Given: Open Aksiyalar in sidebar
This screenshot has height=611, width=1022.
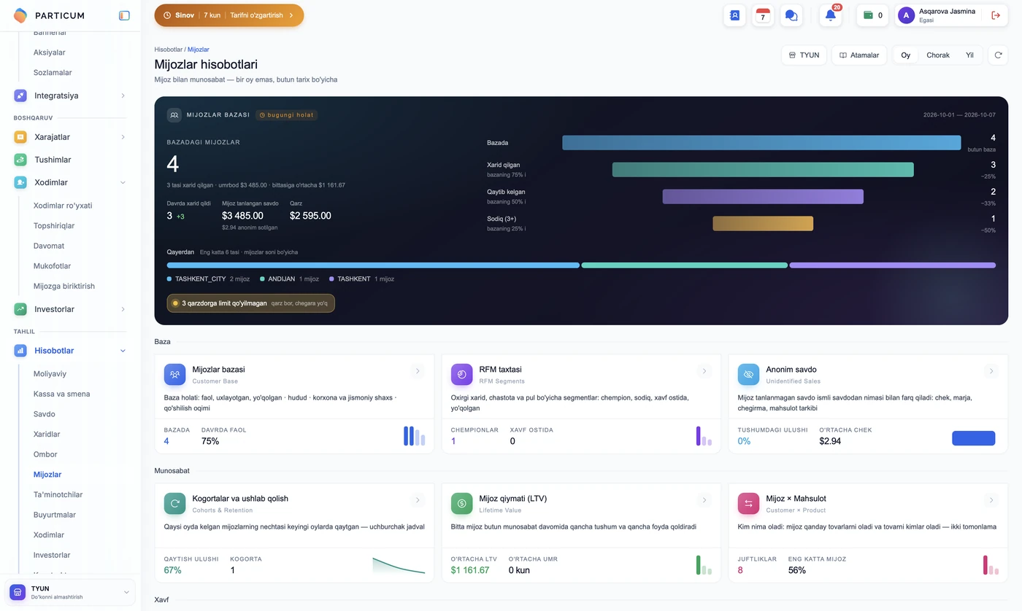Looking at the screenshot, I should tap(50, 52).
